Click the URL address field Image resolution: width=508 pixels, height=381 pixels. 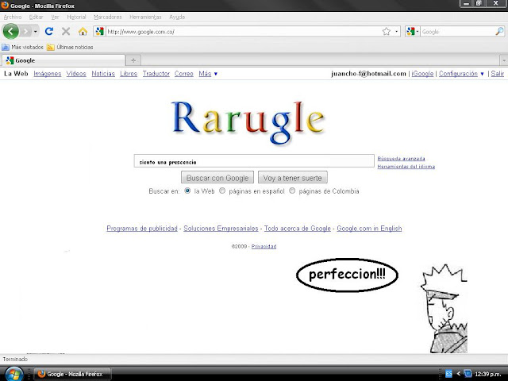243,32
